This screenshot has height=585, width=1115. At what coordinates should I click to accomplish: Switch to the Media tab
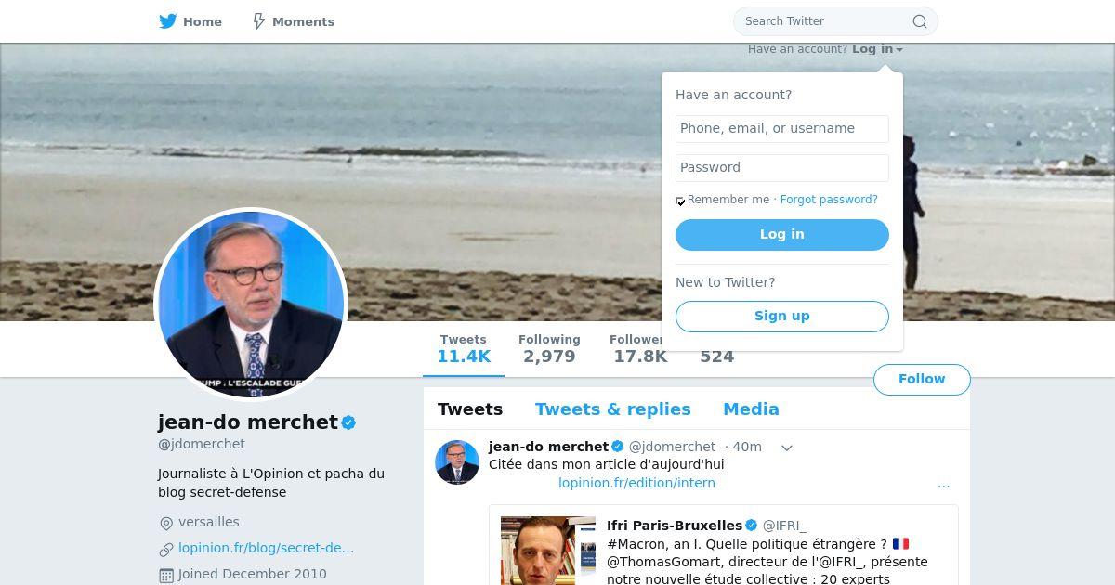point(751,409)
